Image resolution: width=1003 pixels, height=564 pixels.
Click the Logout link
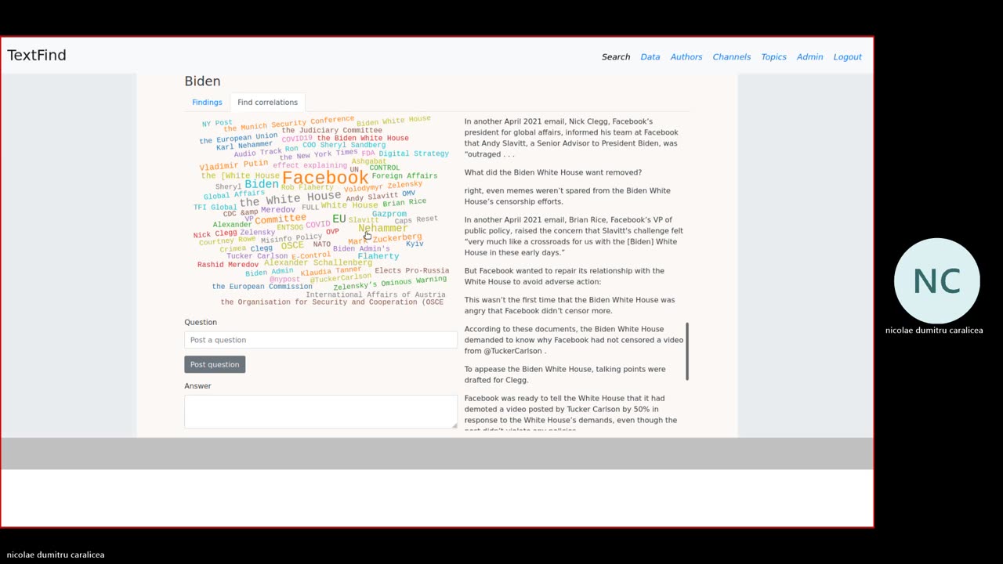point(847,56)
